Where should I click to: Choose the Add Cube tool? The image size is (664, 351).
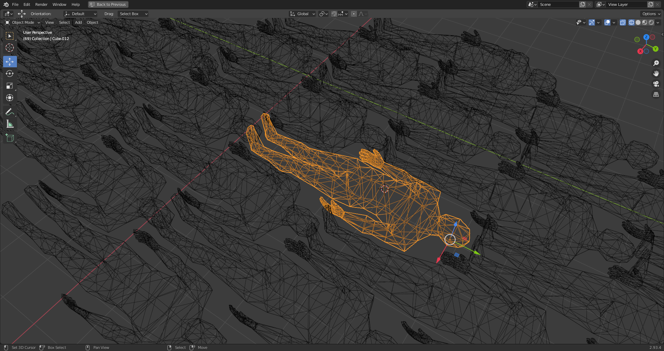point(10,138)
